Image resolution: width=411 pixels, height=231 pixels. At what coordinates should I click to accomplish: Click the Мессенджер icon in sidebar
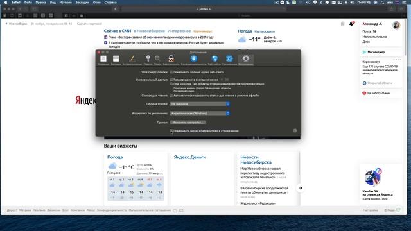pos(364,52)
